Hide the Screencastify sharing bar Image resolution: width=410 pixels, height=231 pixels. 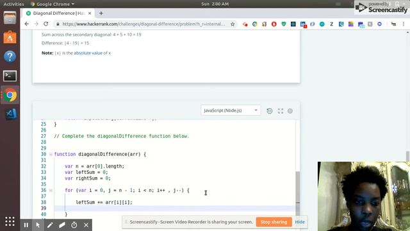300,222
